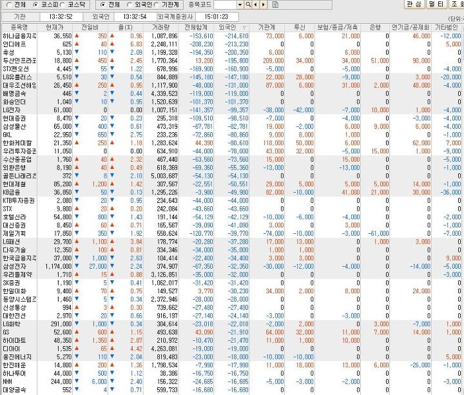Select the GKL stock row name
Viewport: 464px width, 395px height.
[x=7, y=135]
